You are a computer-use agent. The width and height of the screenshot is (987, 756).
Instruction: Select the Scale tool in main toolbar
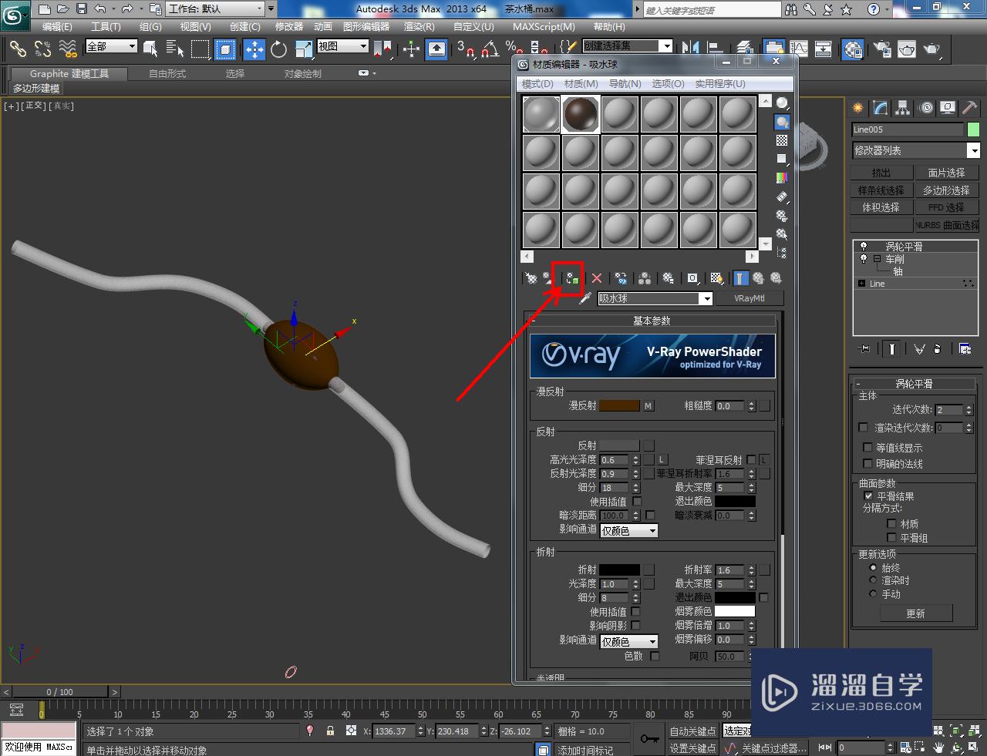303,49
